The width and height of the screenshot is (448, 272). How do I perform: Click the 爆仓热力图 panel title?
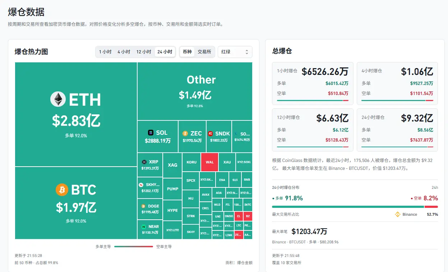pyautogui.click(x=31, y=52)
